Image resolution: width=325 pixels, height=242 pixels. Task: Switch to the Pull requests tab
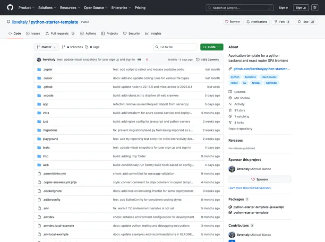point(60,34)
